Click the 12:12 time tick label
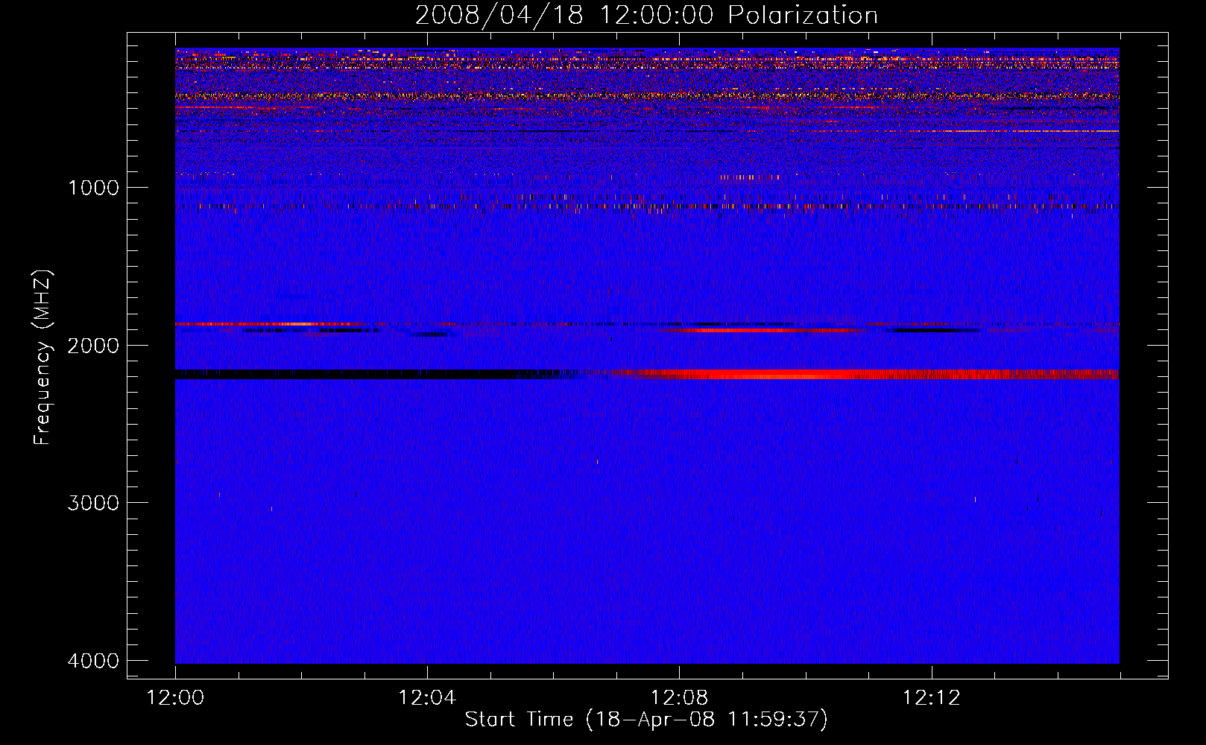The height and width of the screenshot is (745, 1206). point(931,698)
